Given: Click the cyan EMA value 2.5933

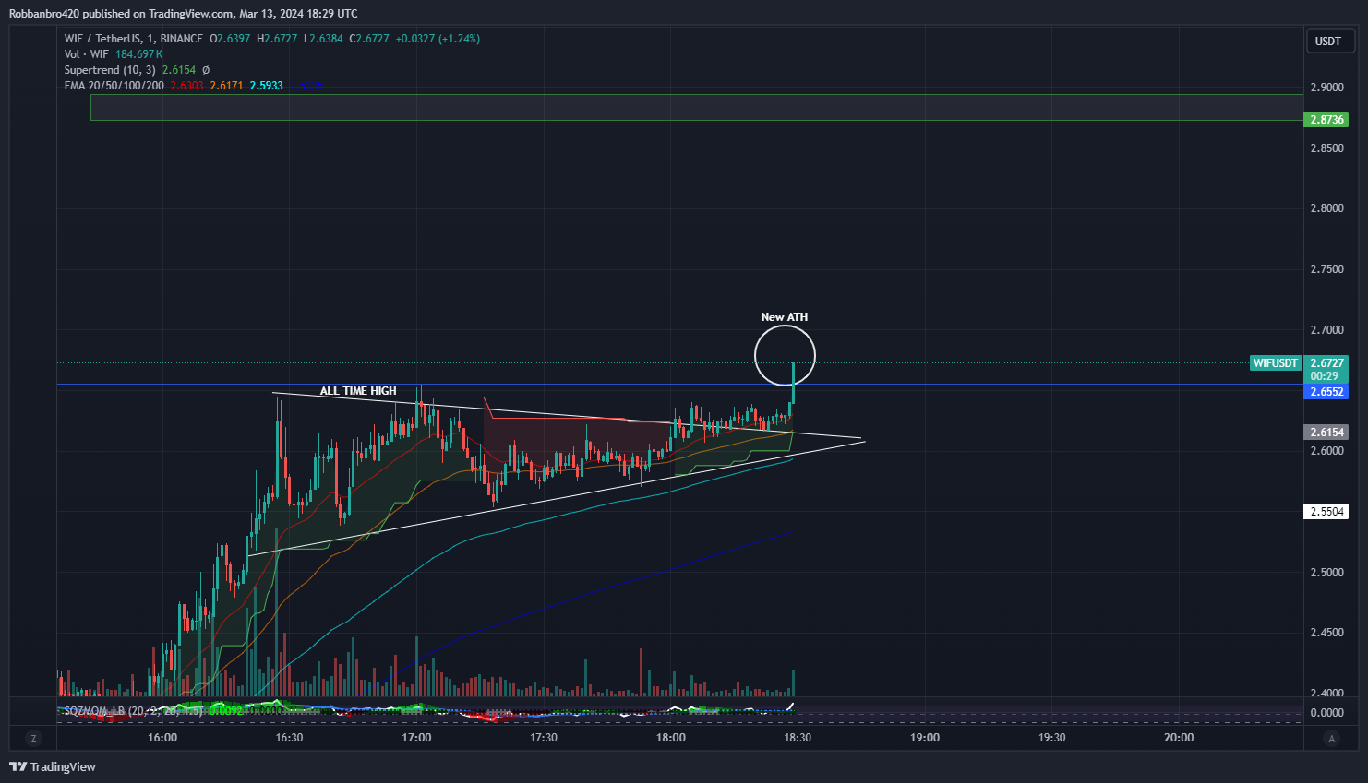Looking at the screenshot, I should pos(267,86).
